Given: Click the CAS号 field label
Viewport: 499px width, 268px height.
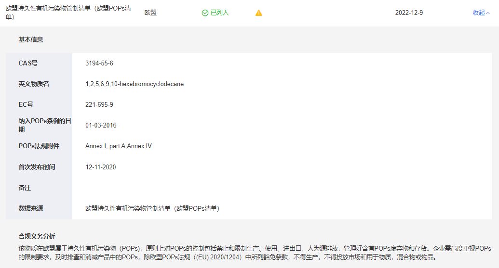Looking at the screenshot, I should pos(28,64).
